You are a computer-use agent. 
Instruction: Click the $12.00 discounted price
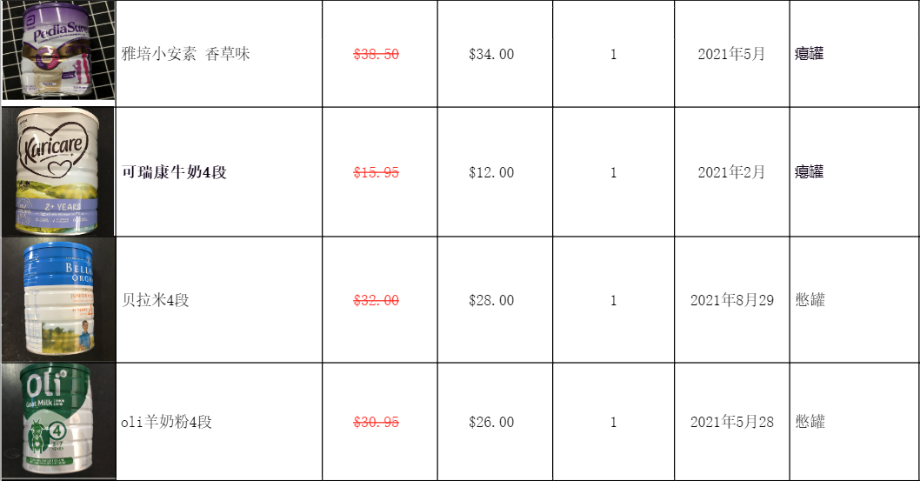point(491,172)
